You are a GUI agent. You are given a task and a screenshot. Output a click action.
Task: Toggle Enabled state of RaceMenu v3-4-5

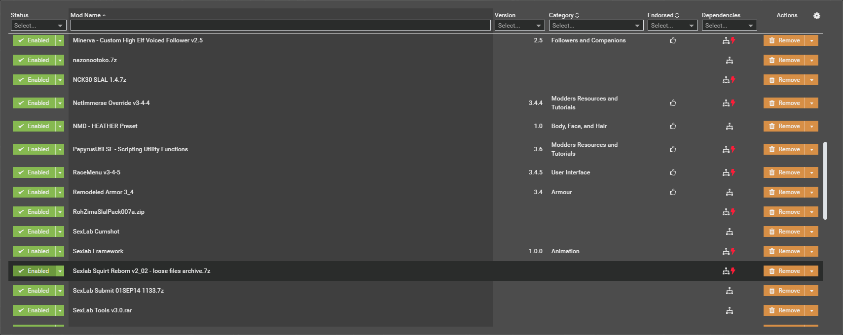click(34, 172)
